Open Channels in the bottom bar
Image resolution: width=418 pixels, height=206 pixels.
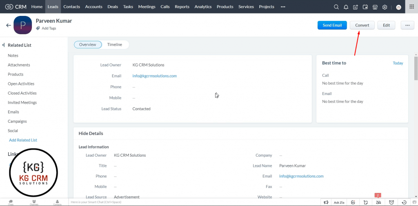(x=34, y=202)
